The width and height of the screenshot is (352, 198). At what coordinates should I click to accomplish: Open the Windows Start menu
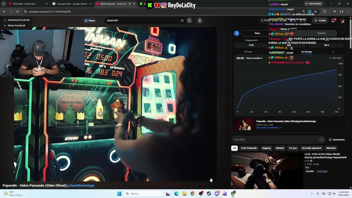[x=119, y=194]
